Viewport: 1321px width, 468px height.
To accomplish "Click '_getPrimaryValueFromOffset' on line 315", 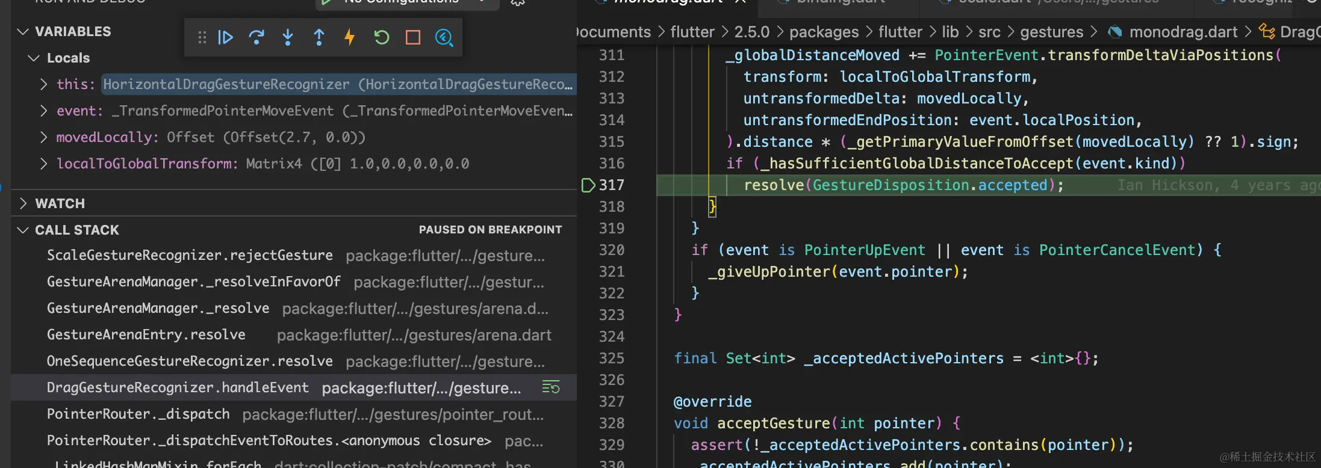I will (x=960, y=142).
